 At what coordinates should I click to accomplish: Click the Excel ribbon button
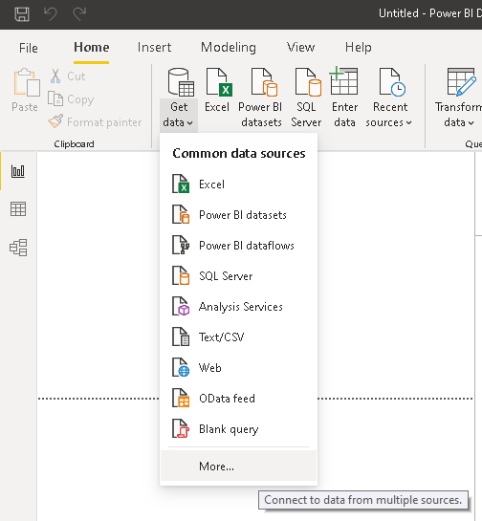click(x=218, y=98)
